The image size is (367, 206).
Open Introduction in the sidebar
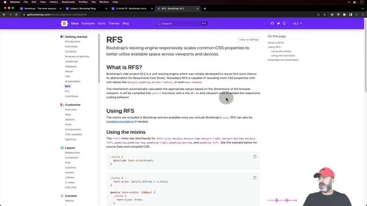73,42
